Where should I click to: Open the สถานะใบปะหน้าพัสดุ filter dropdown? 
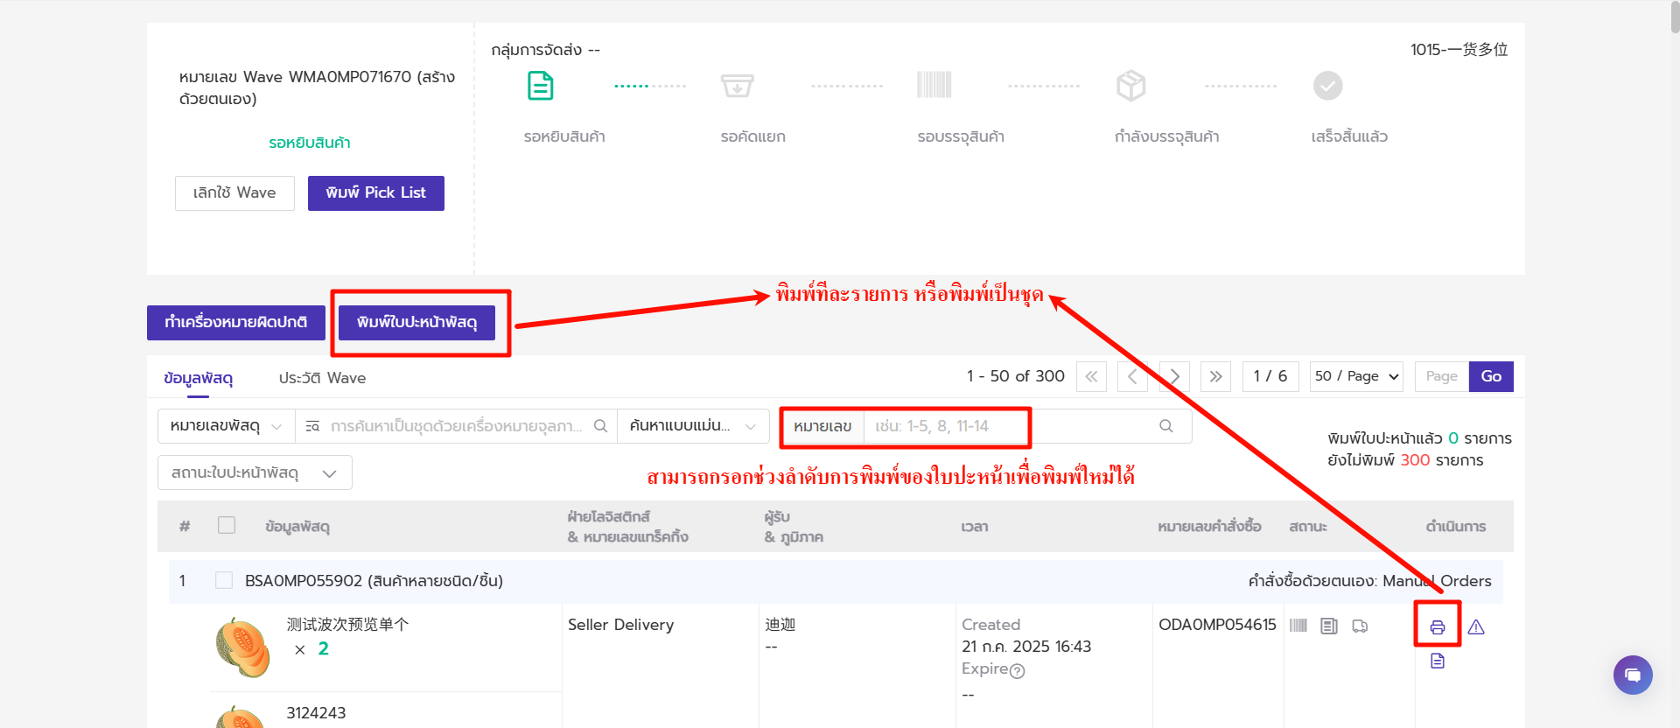(x=255, y=472)
